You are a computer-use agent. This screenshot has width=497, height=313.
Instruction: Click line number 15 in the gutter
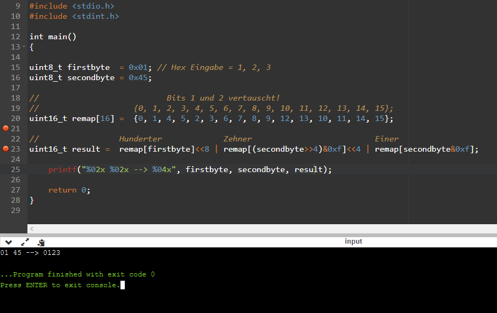coord(15,67)
